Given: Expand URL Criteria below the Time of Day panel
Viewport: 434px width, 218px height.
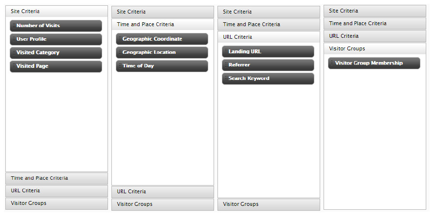Looking at the screenshot, I should (x=162, y=192).
